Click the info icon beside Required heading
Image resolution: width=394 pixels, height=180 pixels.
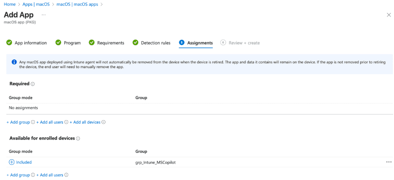(33, 84)
